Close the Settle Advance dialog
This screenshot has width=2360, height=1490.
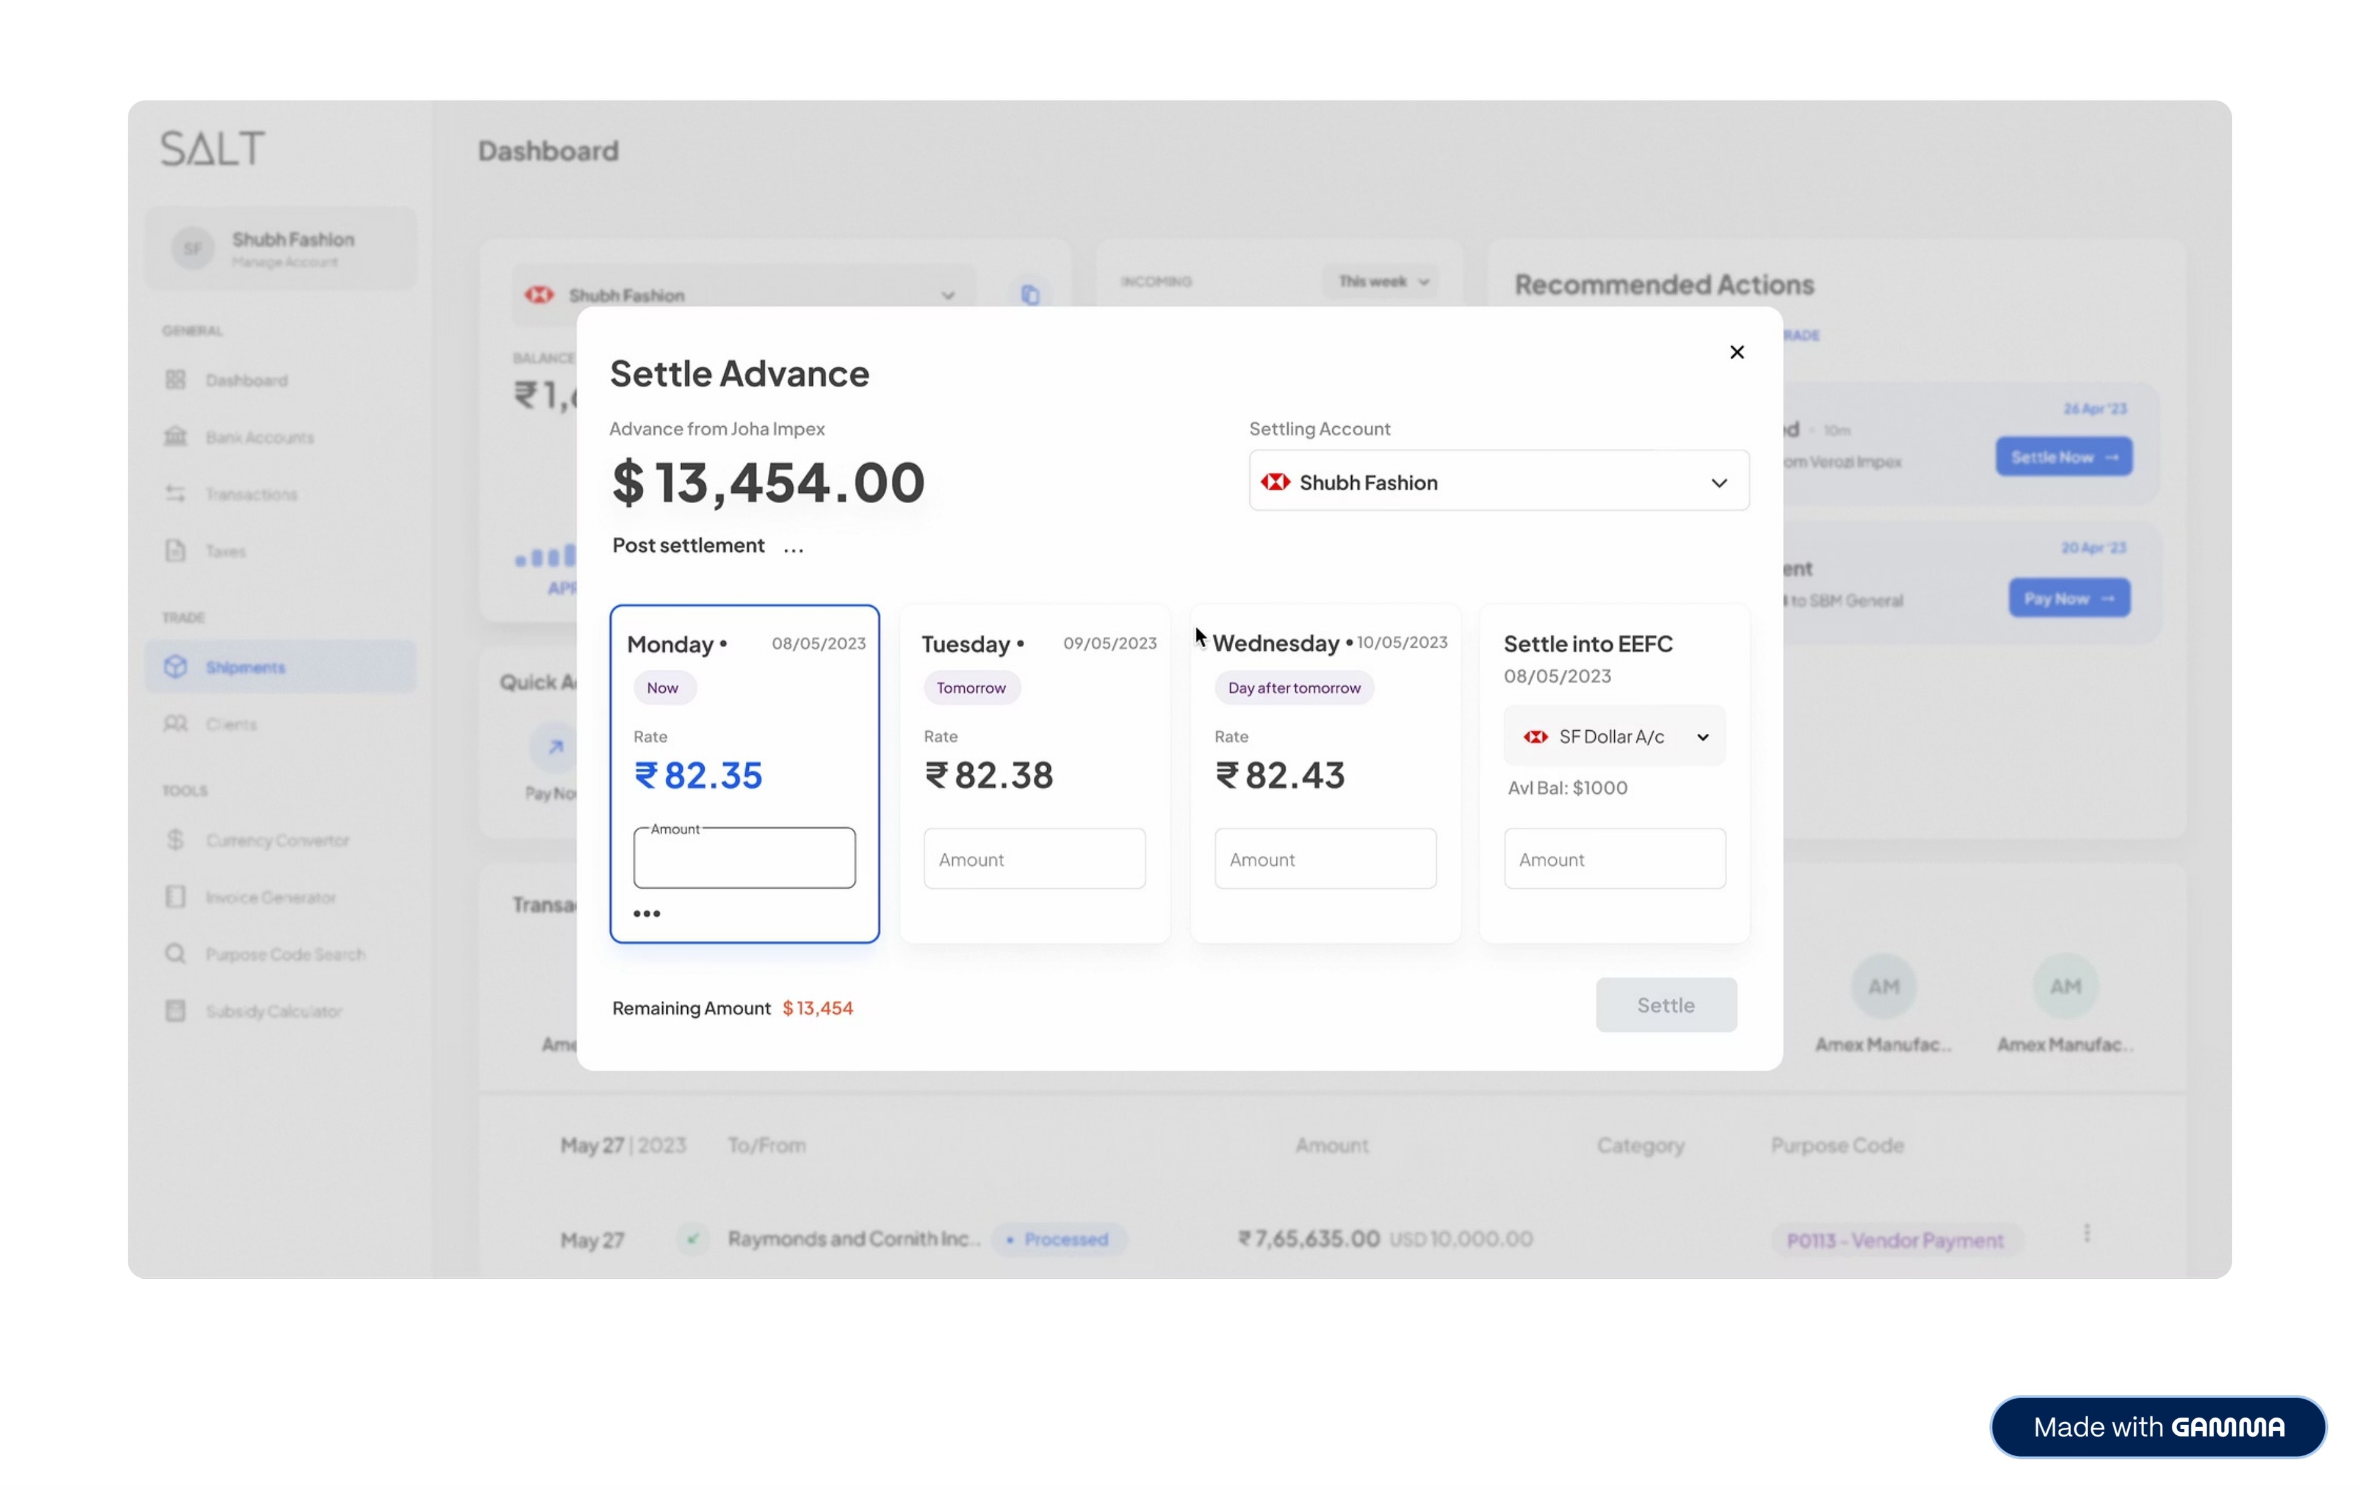click(x=1736, y=352)
